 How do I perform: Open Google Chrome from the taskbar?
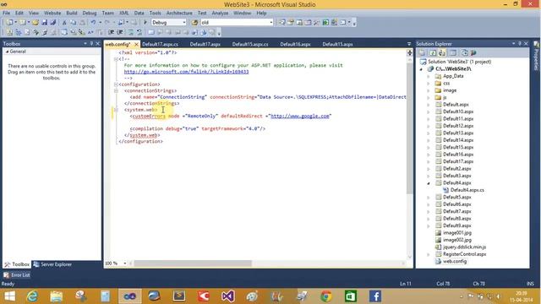coord(326,296)
